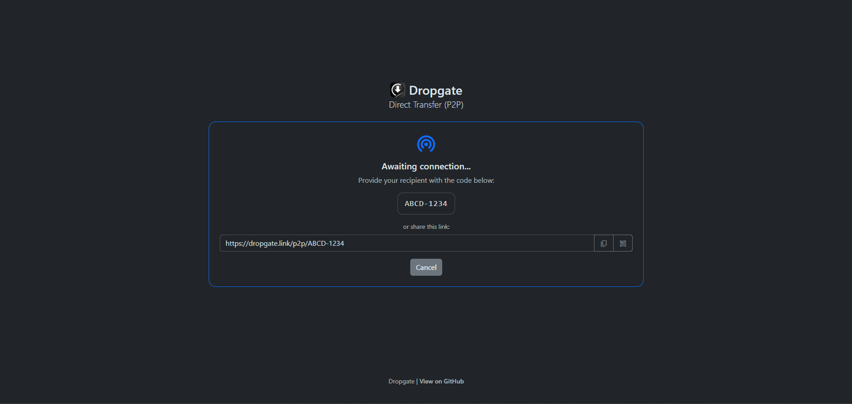The width and height of the screenshot is (852, 404).
Task: Click the Awaiting connection heading
Action: click(426, 166)
